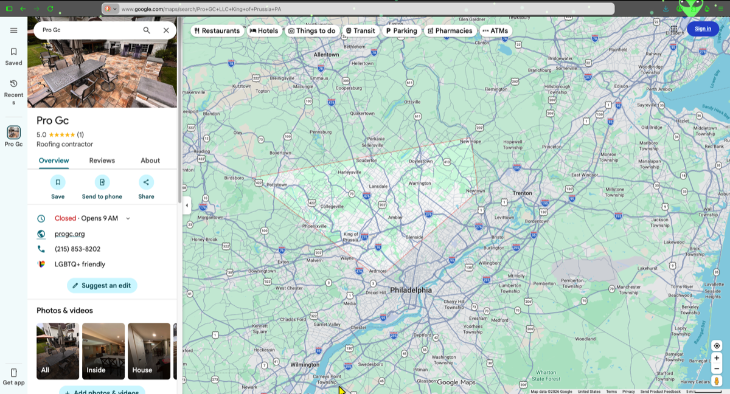Open the Inside photos thumbnail
This screenshot has height=394, width=730.
[x=103, y=351]
